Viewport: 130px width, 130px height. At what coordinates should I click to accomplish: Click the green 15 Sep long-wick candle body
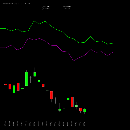coord(68,99)
